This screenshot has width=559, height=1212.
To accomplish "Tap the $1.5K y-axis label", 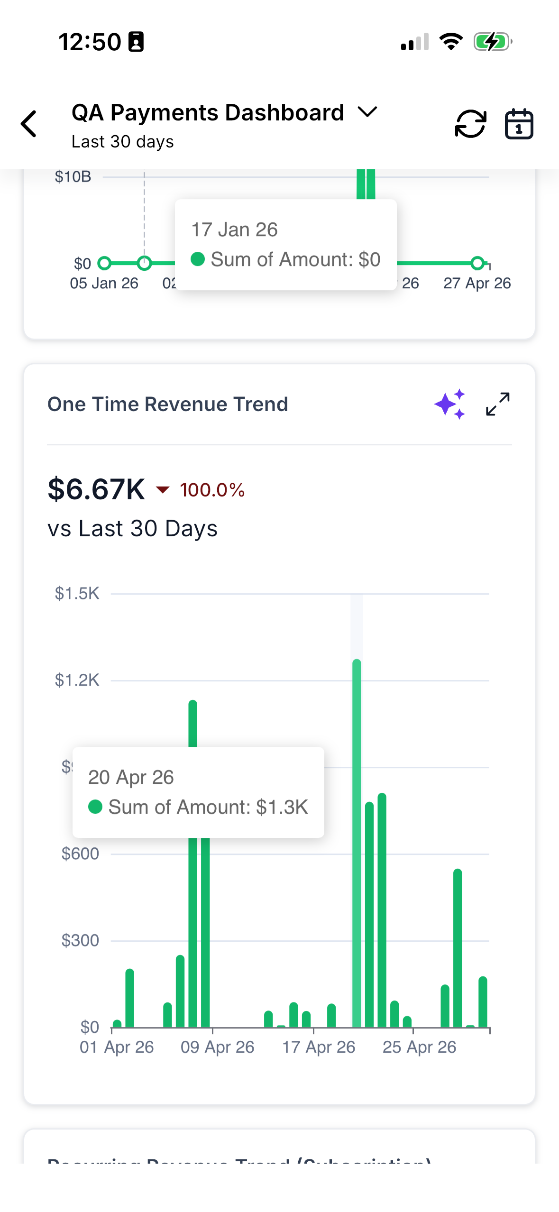I will tap(77, 593).
